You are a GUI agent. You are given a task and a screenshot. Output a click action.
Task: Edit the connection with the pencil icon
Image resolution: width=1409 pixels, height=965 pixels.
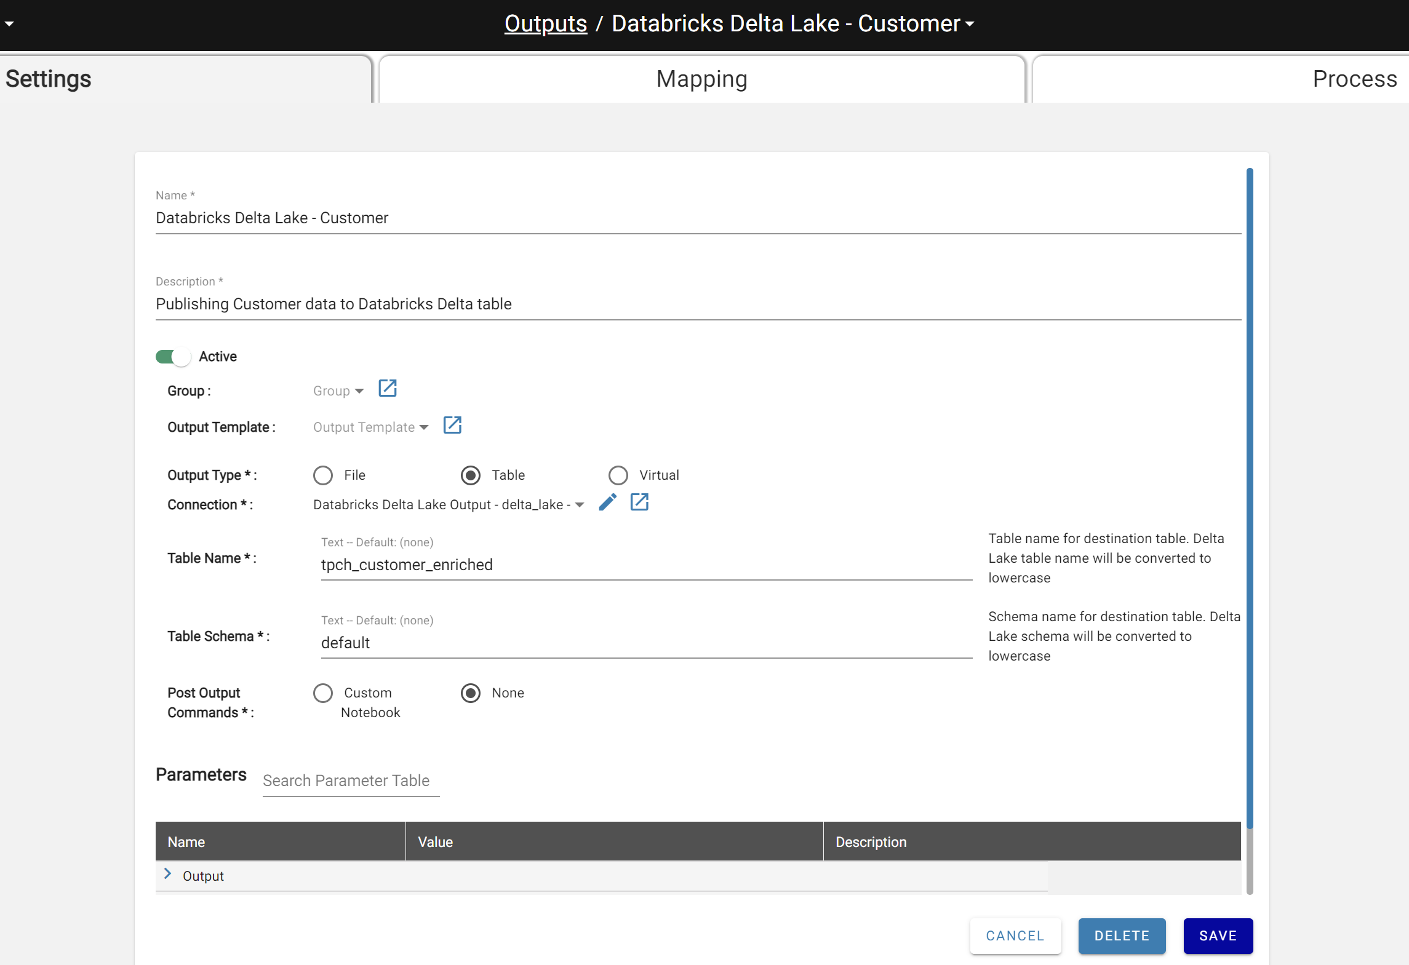click(607, 502)
